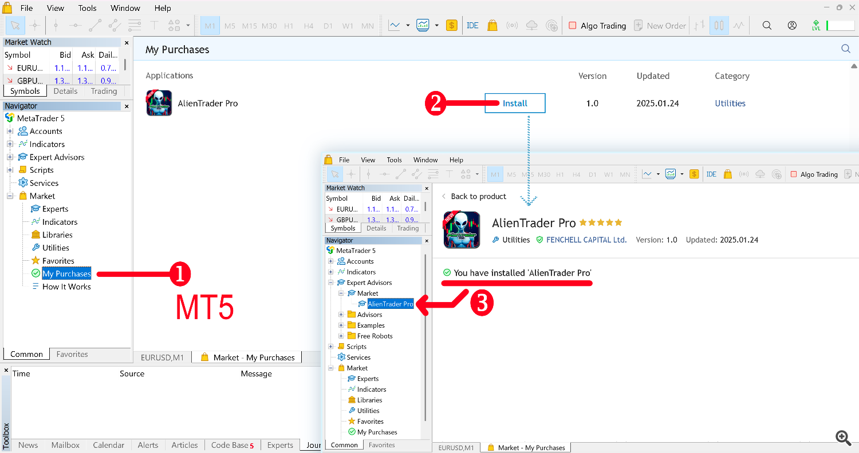Pick the horizontal line tool in main window
The width and height of the screenshot is (859, 453).
pyautogui.click(x=76, y=25)
